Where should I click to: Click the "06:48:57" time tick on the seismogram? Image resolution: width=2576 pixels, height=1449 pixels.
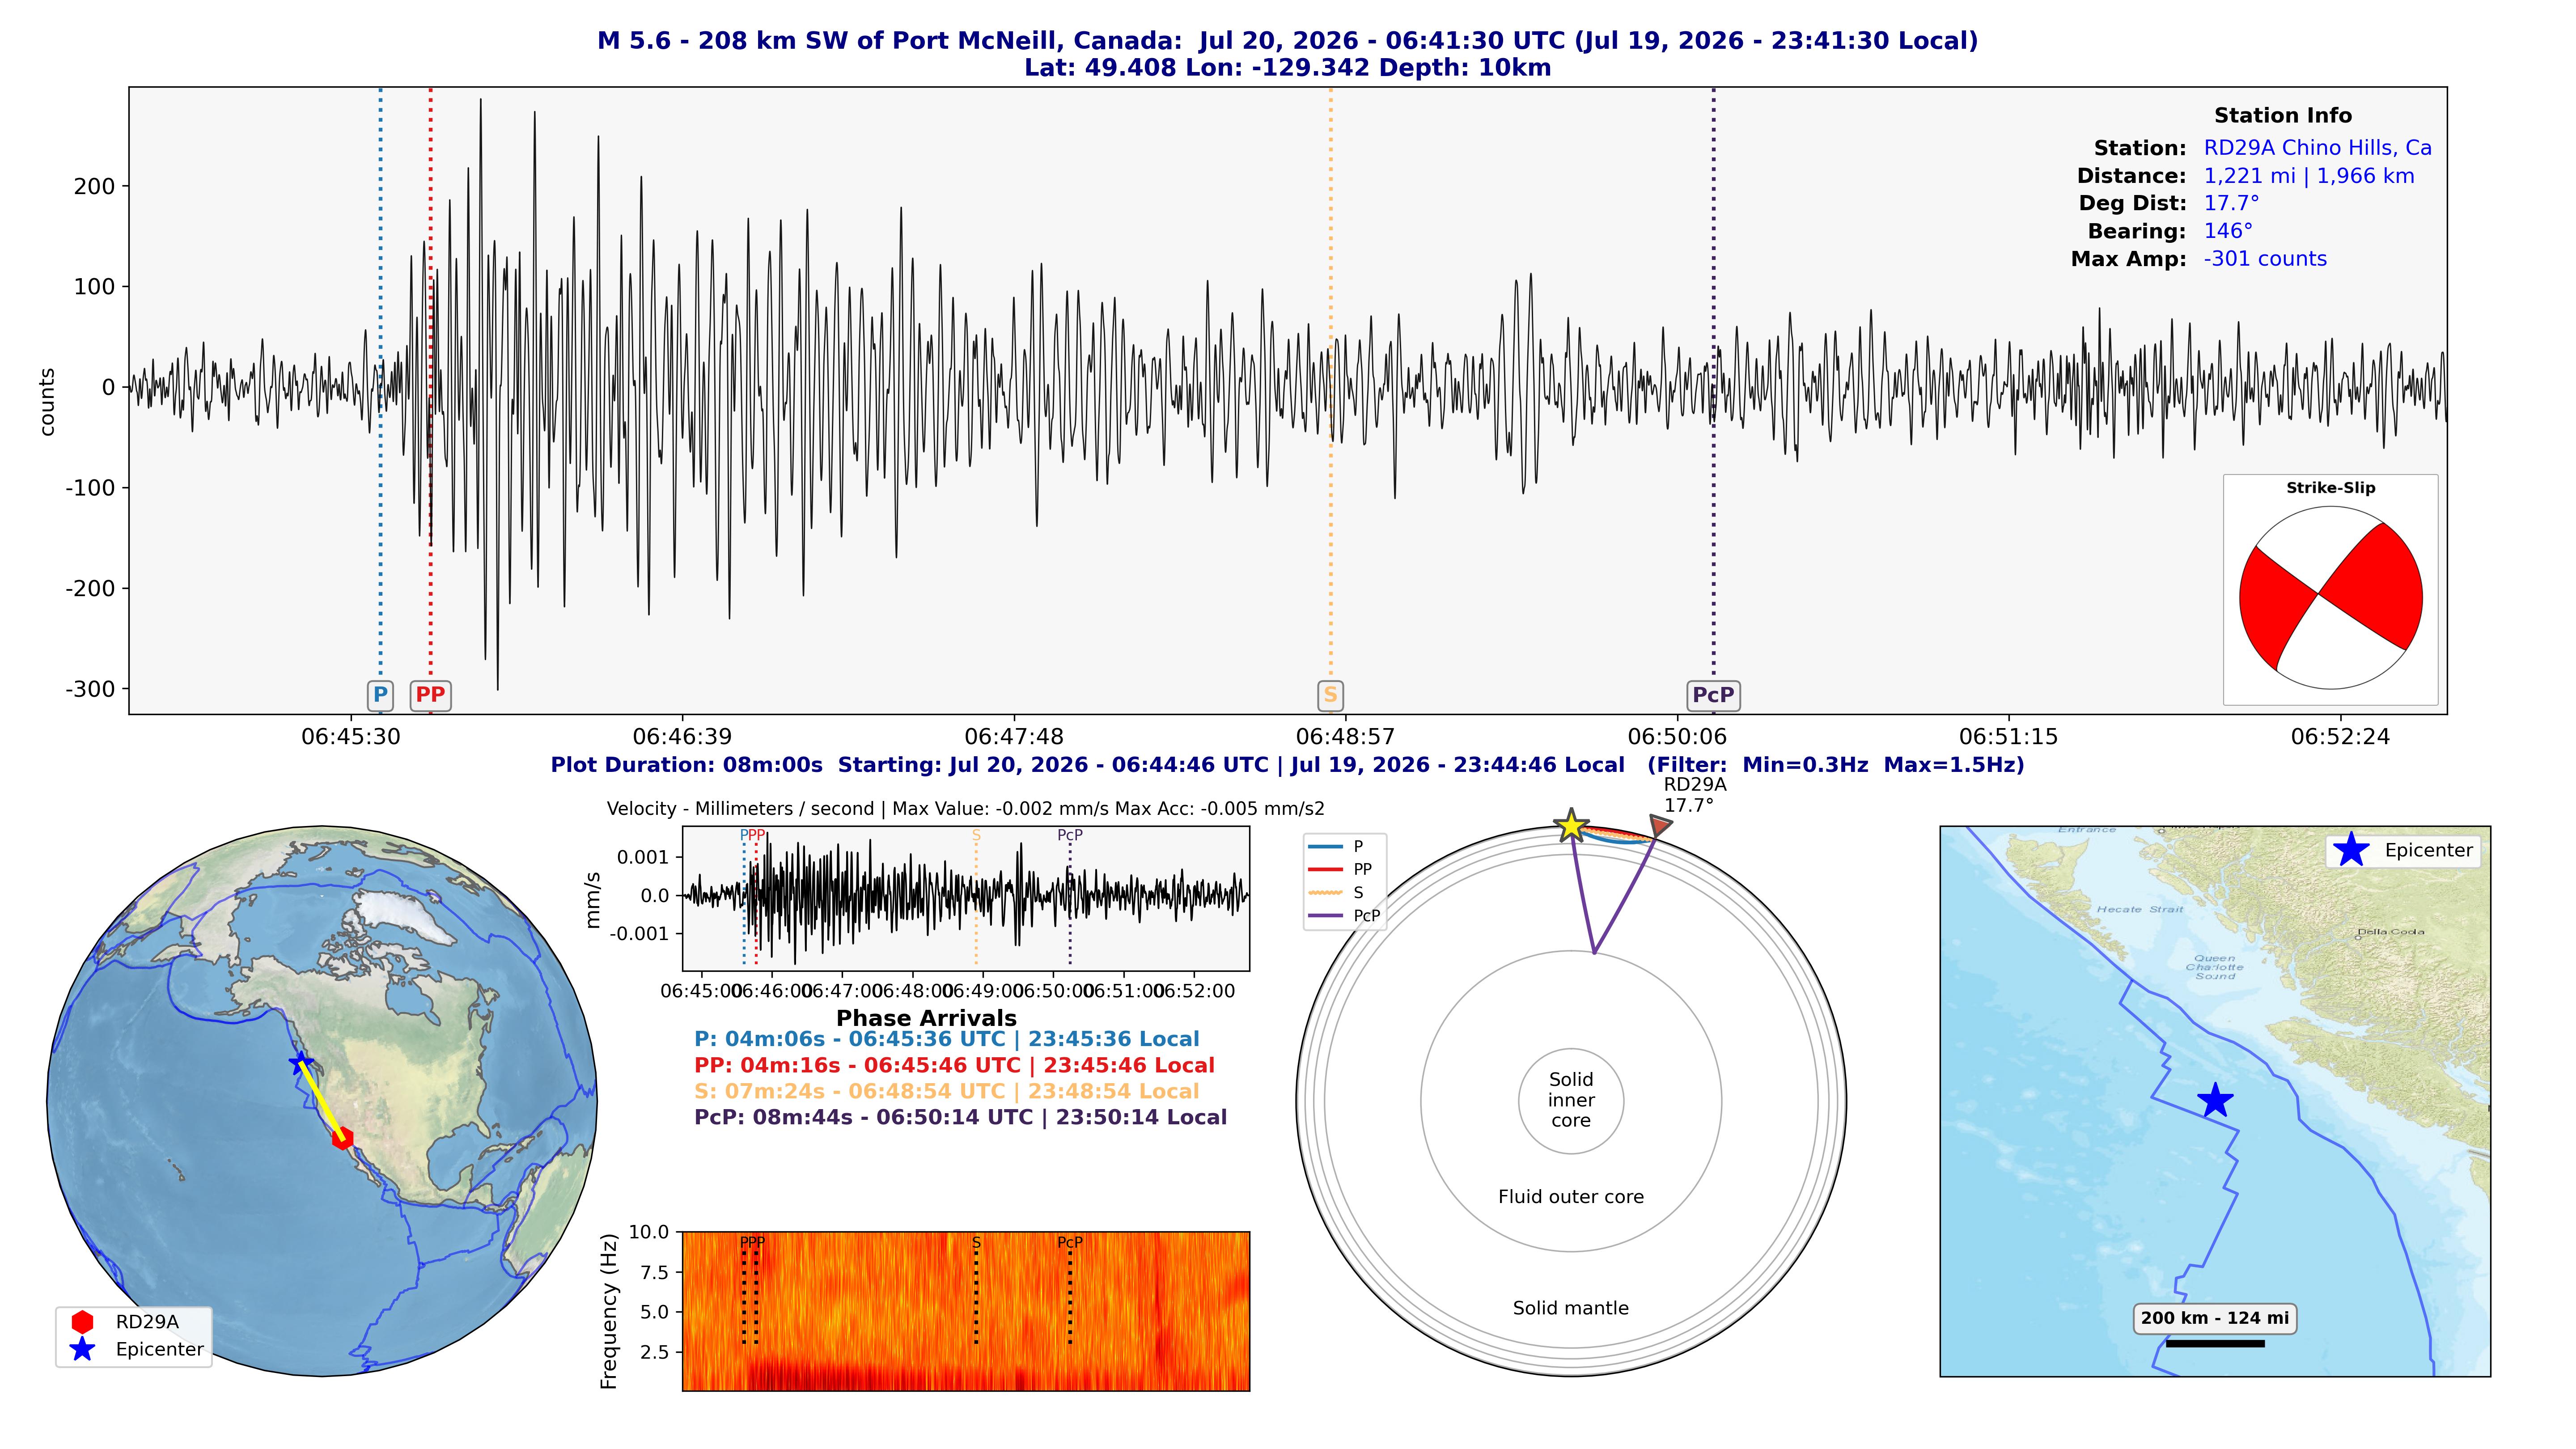pyautogui.click(x=1345, y=737)
